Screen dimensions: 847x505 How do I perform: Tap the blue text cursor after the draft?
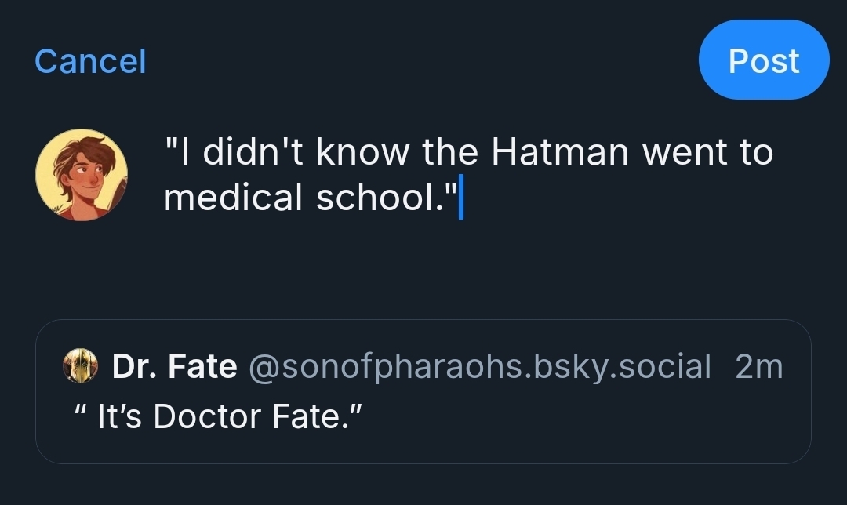click(x=460, y=198)
